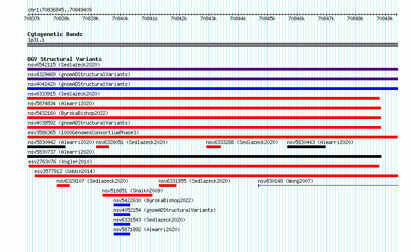Open variant esv3577912 (Uddin2014)
Image resolution: width=411 pixels, height=252 pixels.
click(x=65, y=171)
